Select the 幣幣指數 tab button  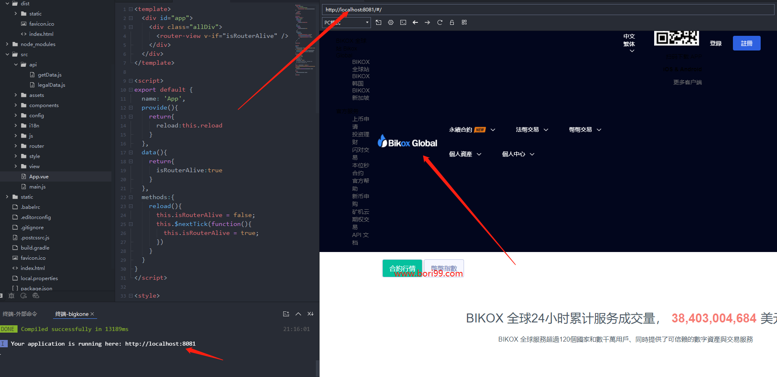tap(444, 268)
